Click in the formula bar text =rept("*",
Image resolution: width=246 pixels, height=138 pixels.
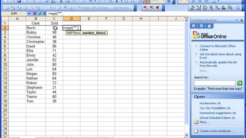pyautogui.click(x=55, y=14)
